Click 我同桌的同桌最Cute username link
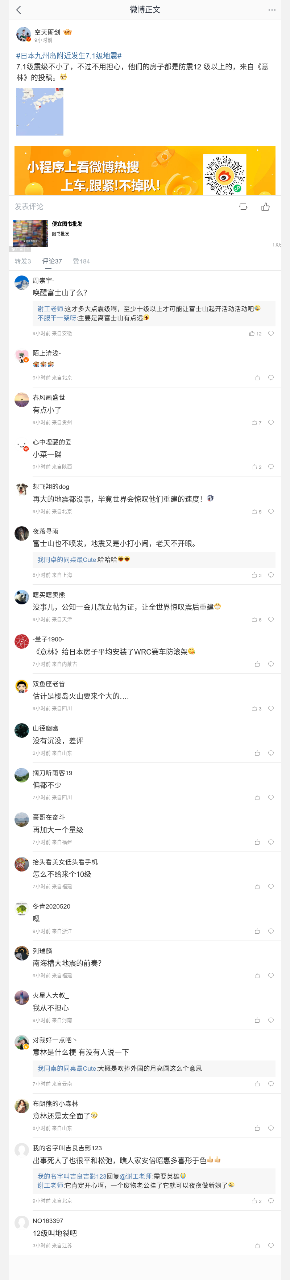The height and width of the screenshot is (1280, 290). [67, 560]
